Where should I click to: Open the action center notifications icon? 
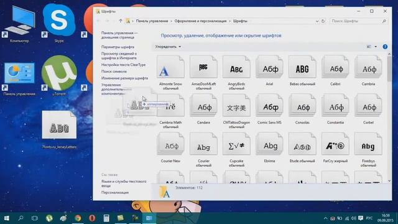361,218
